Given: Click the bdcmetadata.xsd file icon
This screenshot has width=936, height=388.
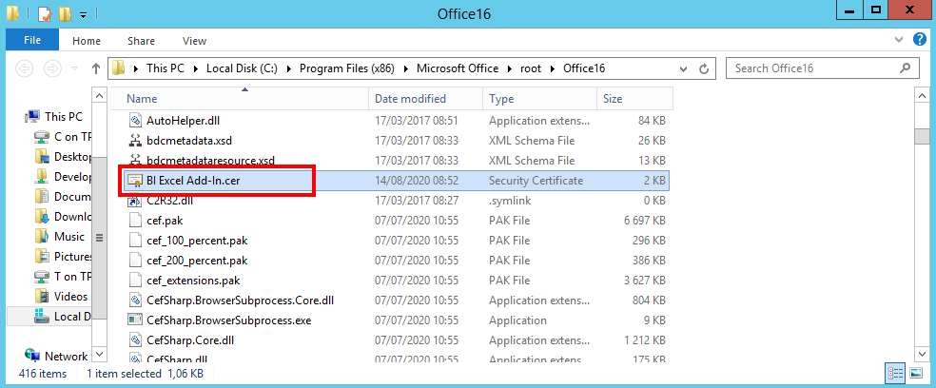Looking at the screenshot, I should click(135, 141).
